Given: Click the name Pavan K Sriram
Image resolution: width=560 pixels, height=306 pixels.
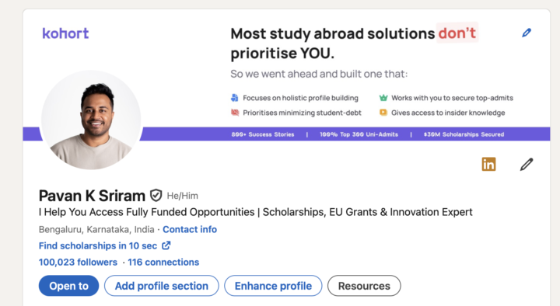Looking at the screenshot, I should 92,196.
